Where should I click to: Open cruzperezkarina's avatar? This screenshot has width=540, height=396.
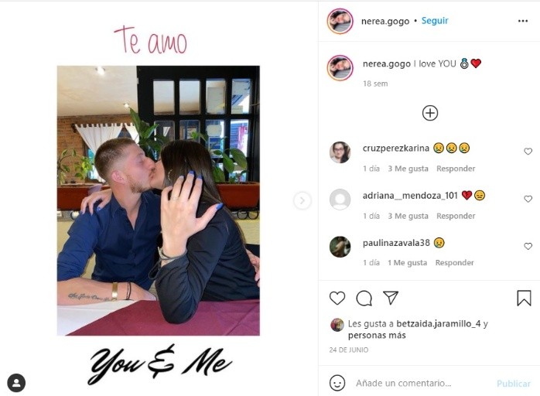tap(340, 152)
